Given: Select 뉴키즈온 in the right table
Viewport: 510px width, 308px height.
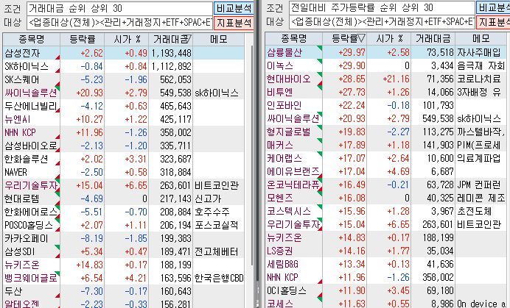Looking at the screenshot, I should click(385, 238).
